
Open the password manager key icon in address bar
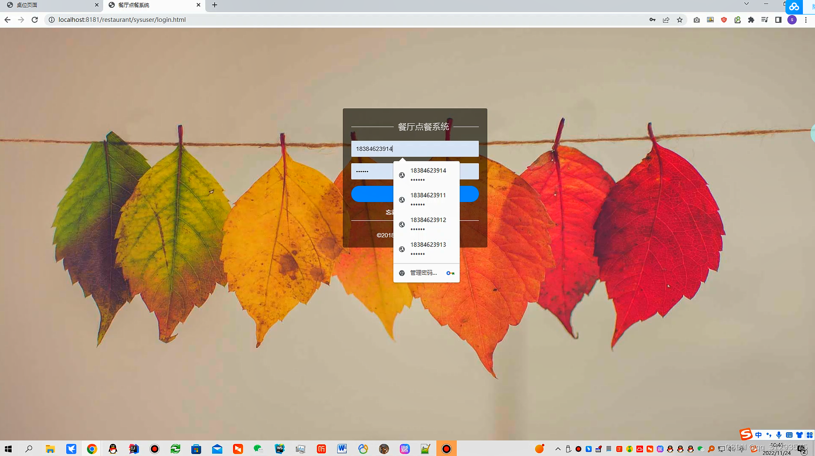pos(652,20)
